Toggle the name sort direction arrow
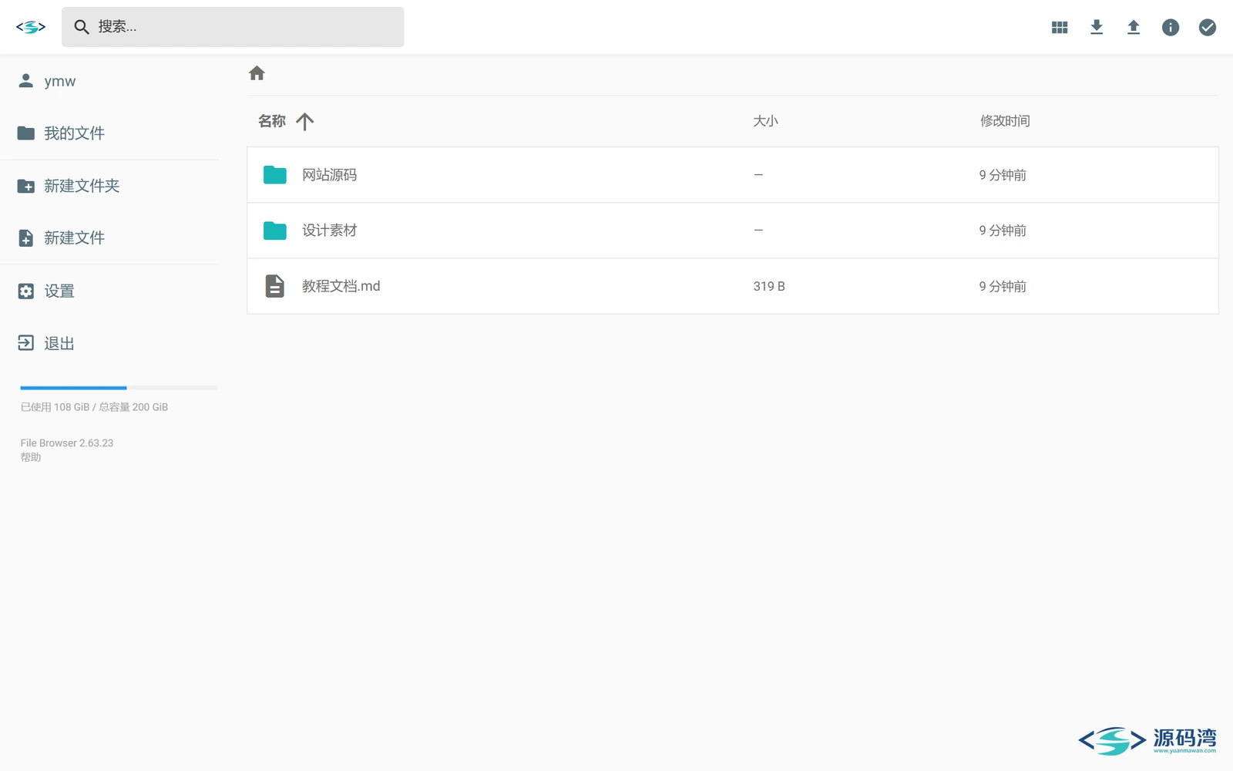Screen dimensions: 1233x771 [305, 121]
